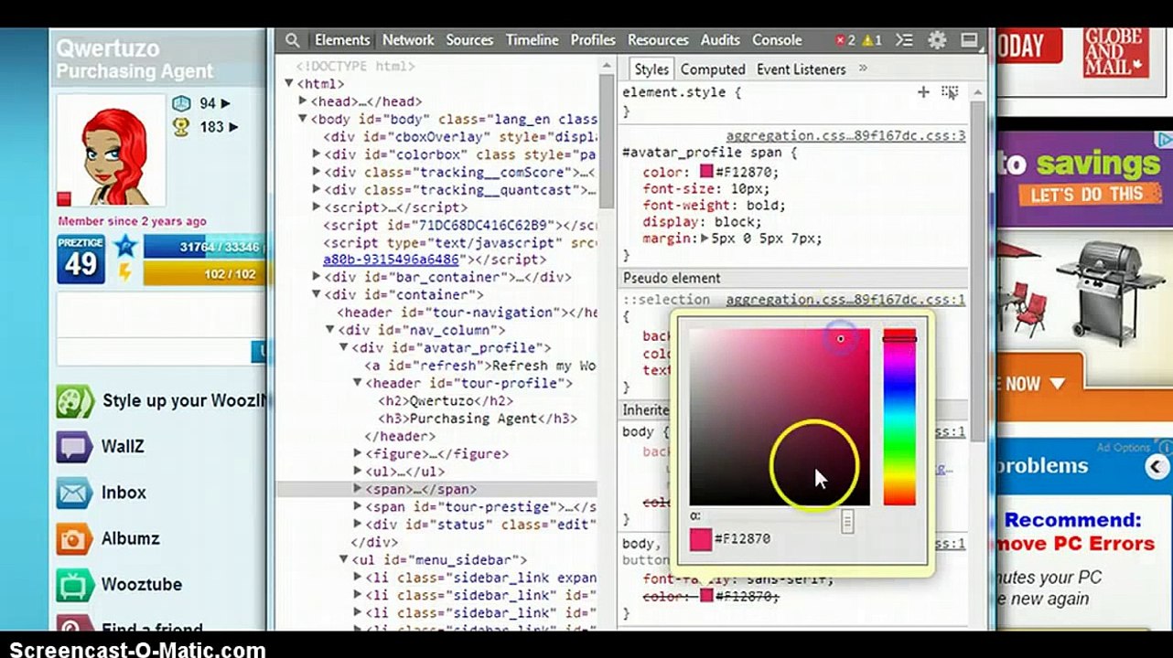This screenshot has height=658, width=1173.
Task: Open aggregation.css link beside ::selection rule
Action: click(x=845, y=300)
